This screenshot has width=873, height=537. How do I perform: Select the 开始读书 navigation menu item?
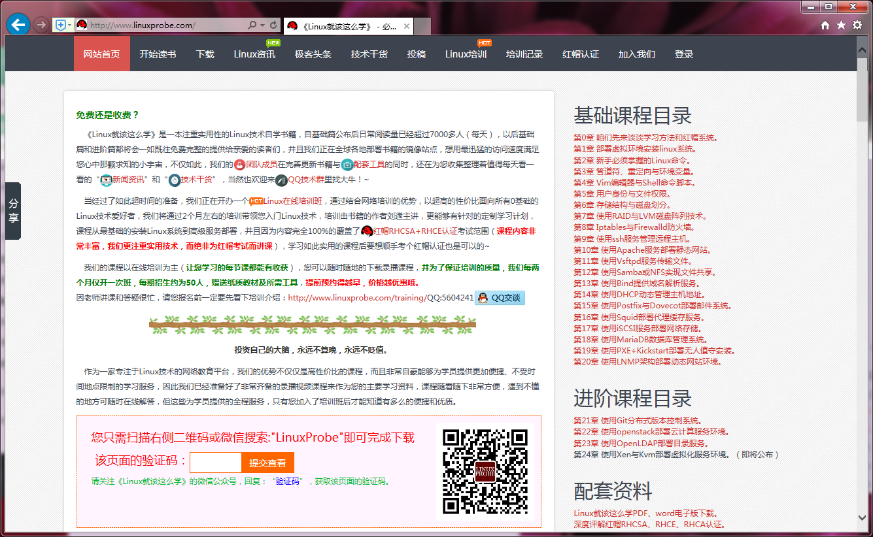coord(158,54)
